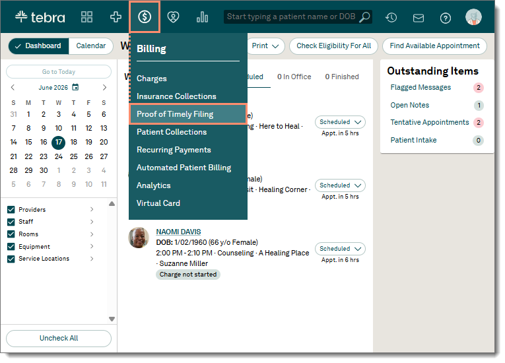Click the search magnifier icon
This screenshot has height=363, width=505.
364,16
